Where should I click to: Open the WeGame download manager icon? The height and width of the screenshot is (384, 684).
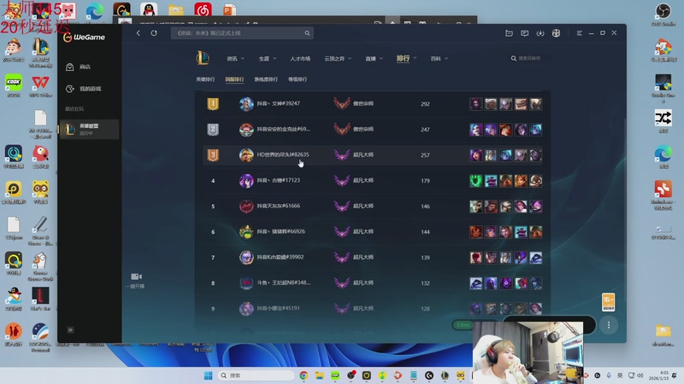point(540,33)
